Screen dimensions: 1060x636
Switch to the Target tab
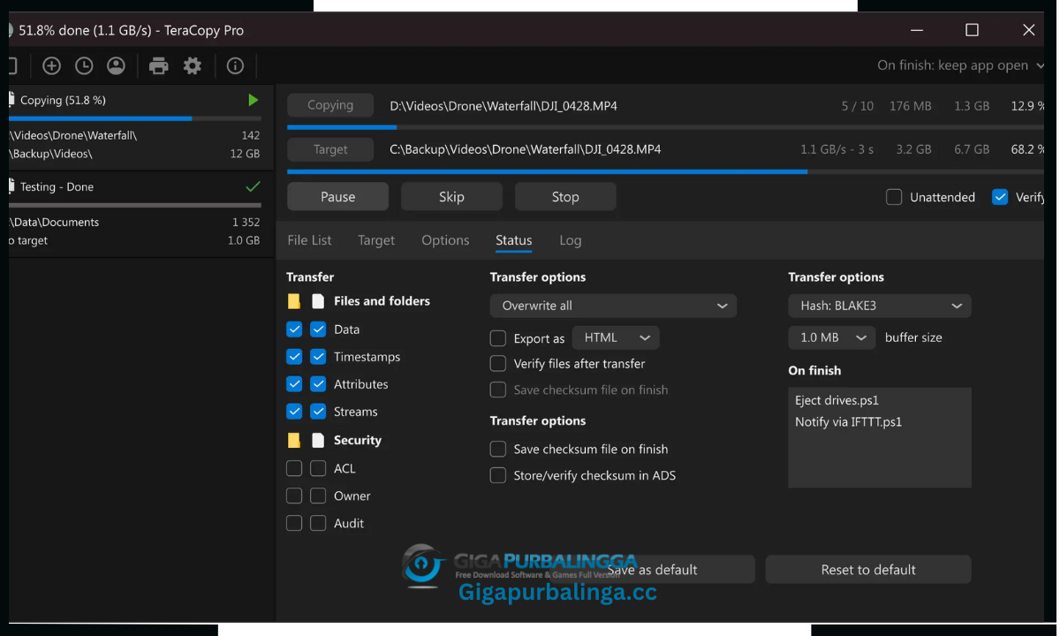[376, 240]
